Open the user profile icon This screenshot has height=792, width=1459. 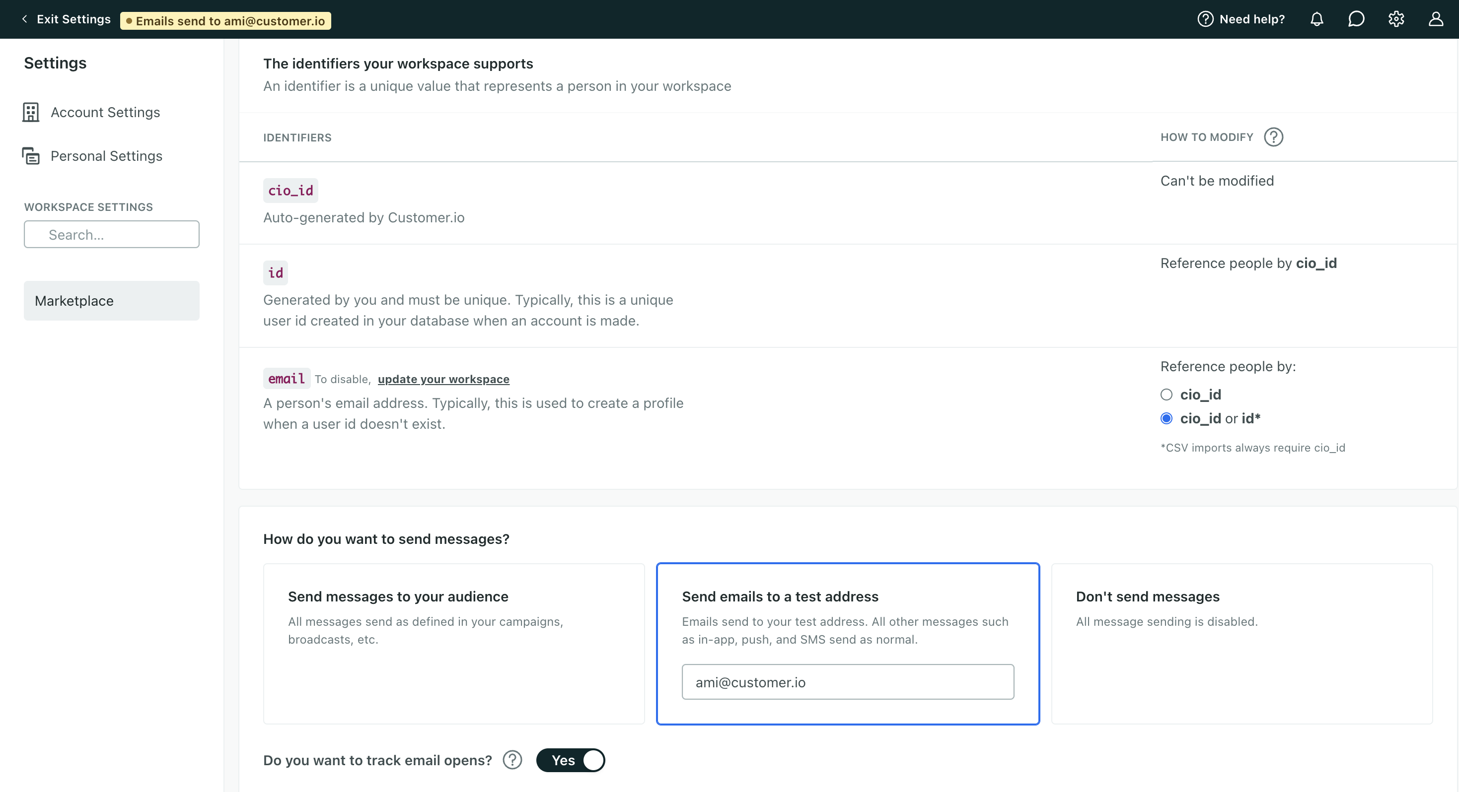pos(1436,19)
